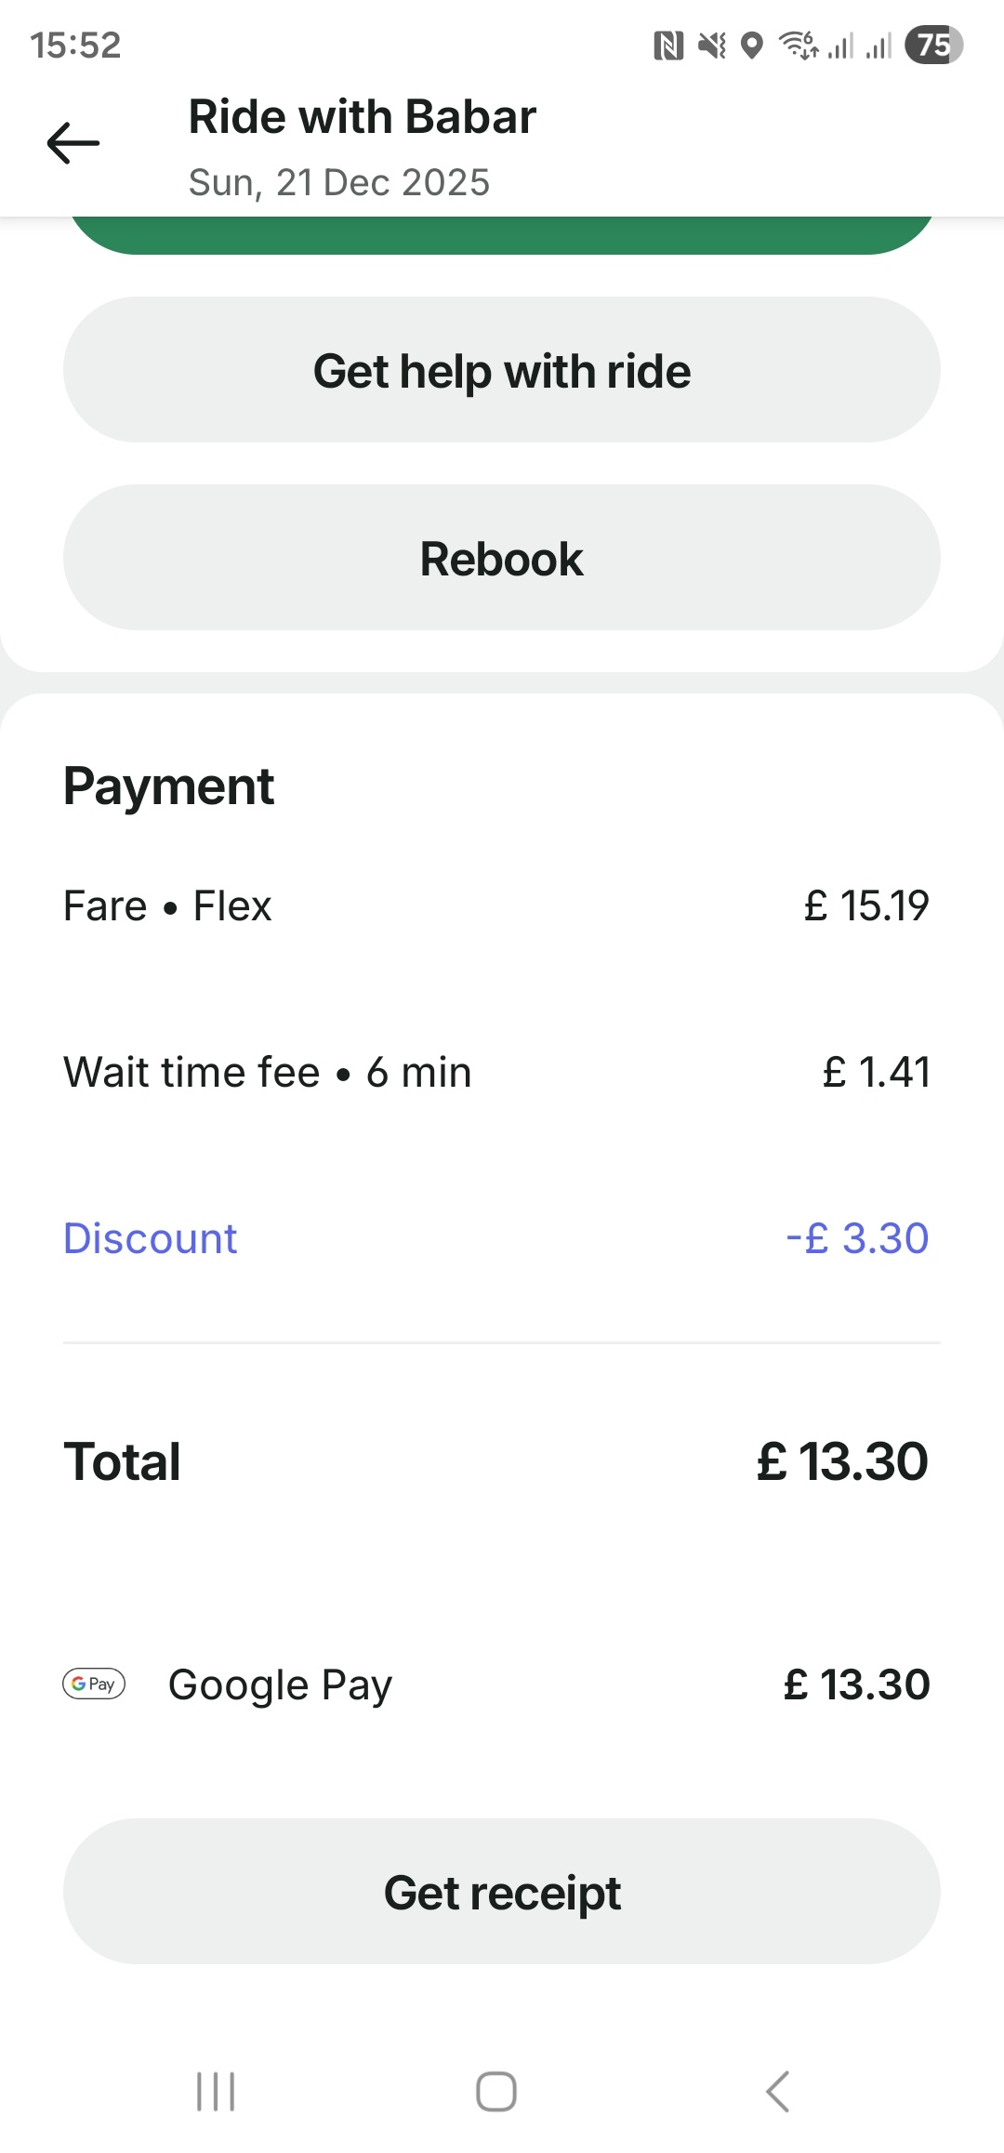Tap the Get receipt button
Viewport: 1004px width, 2153px height.
[x=502, y=1892]
